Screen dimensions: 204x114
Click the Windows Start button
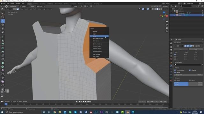[2, 112]
